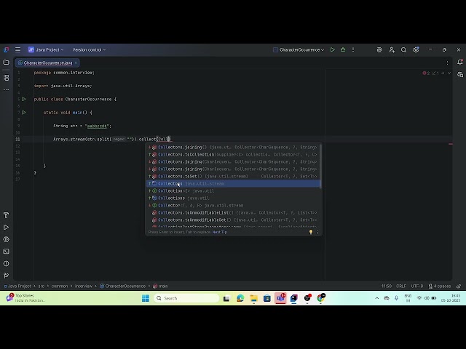Open the 4 spaces indent settings
Viewport: 466px width, 349px height.
coord(440,286)
